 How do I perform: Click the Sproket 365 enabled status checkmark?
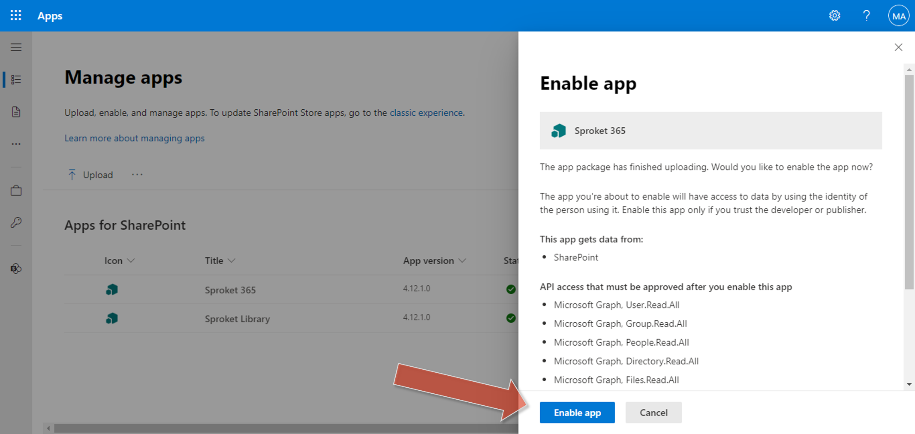coord(511,290)
